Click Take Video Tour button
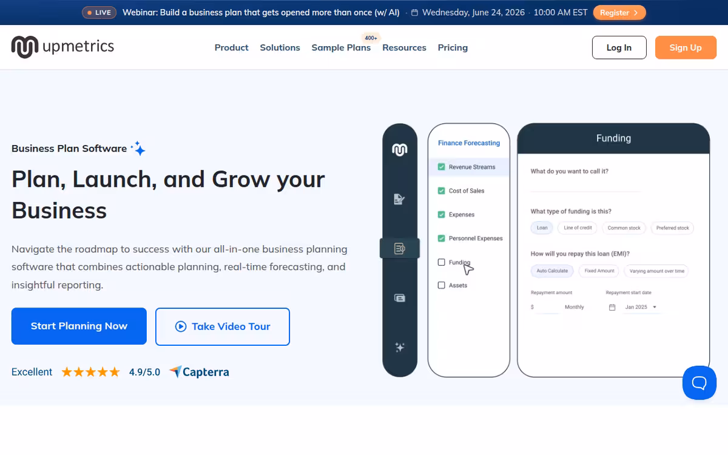Viewport: 728px width, 455px height. pos(223,326)
